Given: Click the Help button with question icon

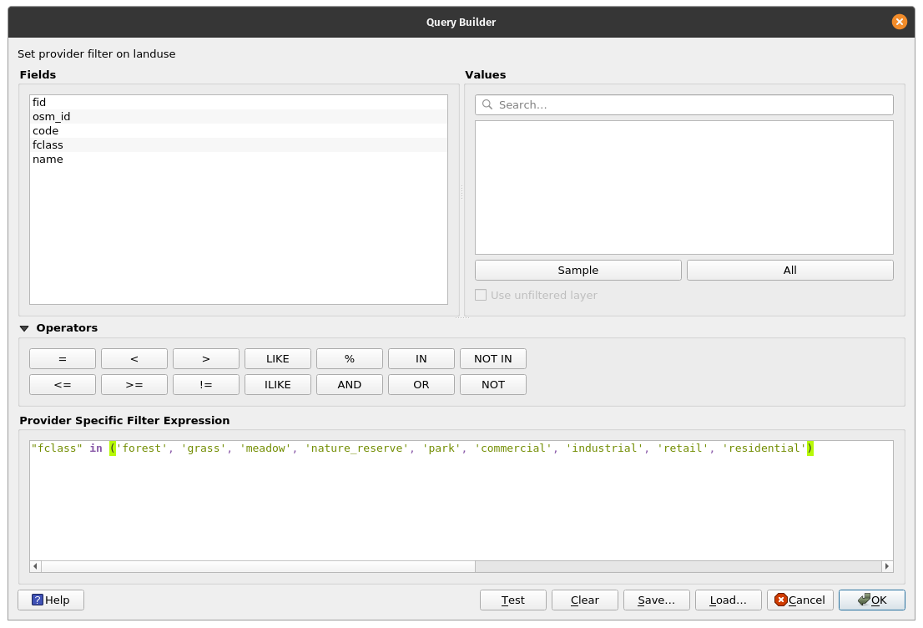Looking at the screenshot, I should tap(51, 600).
